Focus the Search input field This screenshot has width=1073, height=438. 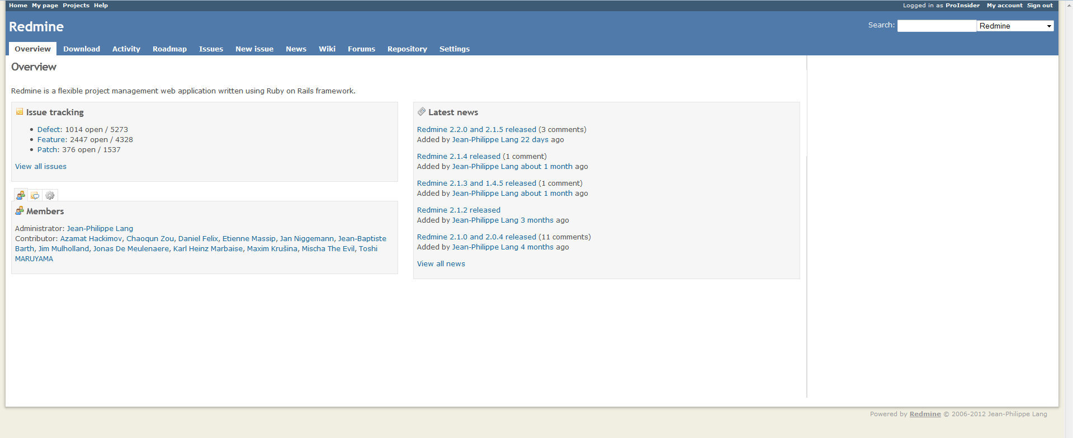[937, 26]
